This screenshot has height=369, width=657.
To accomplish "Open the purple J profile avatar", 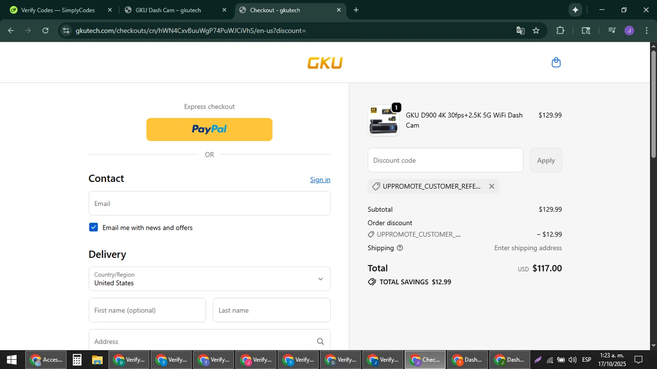I will coord(629,30).
